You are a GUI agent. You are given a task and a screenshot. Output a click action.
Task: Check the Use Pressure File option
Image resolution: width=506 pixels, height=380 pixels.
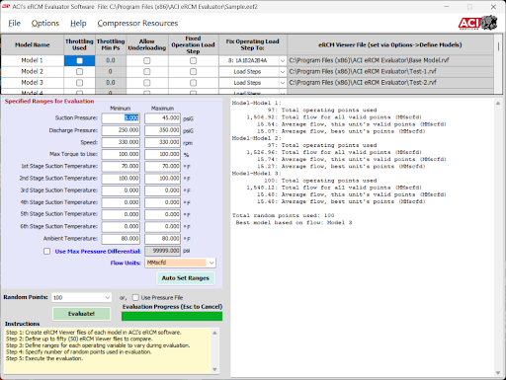(135, 297)
